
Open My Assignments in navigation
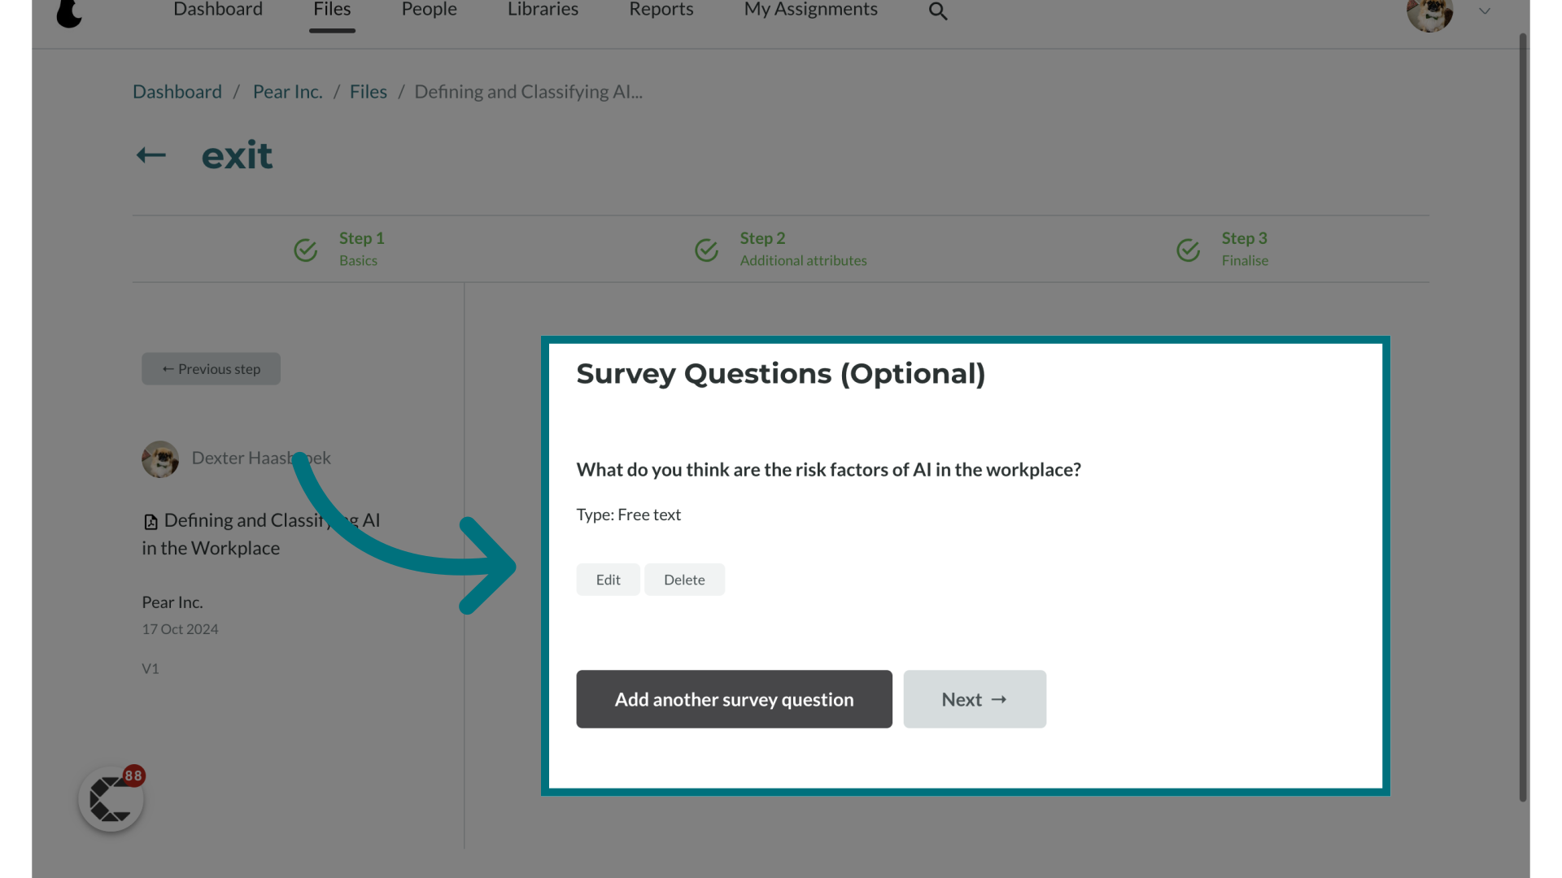click(811, 10)
